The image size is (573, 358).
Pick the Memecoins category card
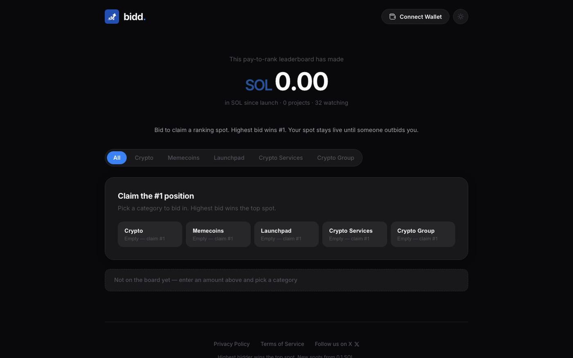point(218,234)
